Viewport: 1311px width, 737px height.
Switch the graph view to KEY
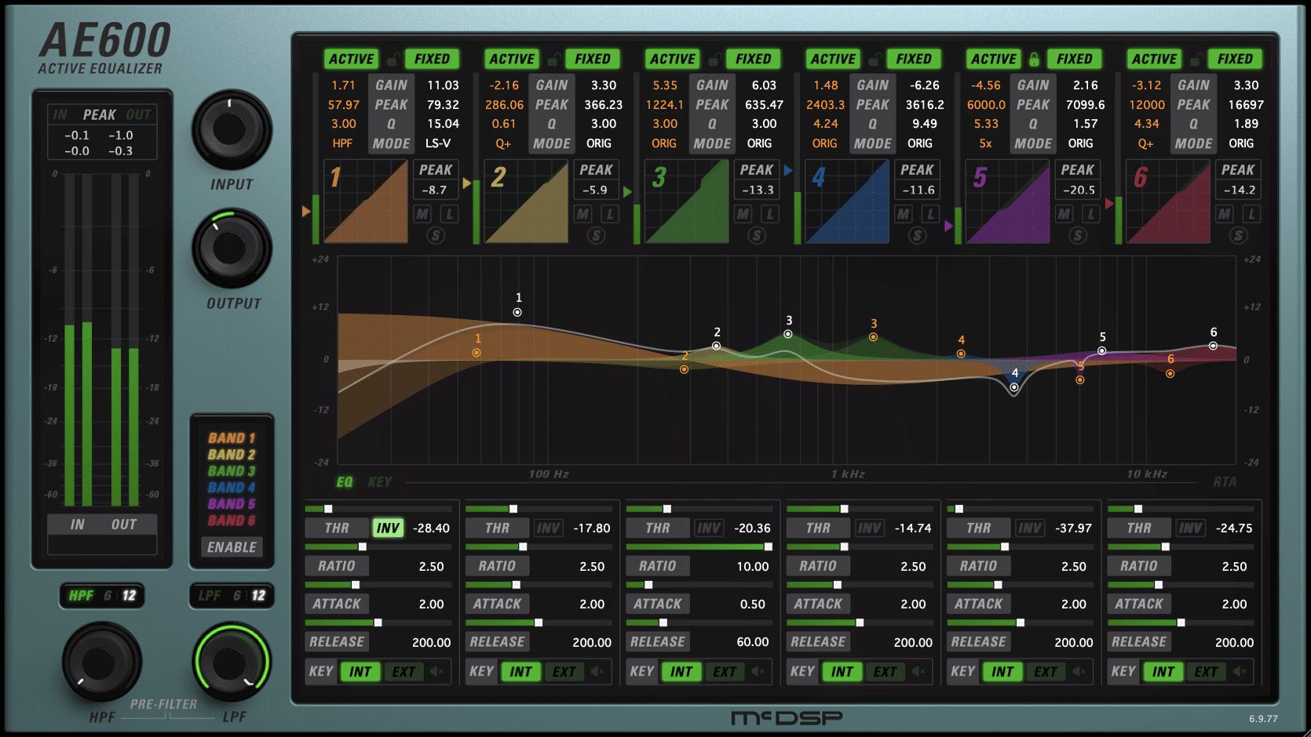(379, 482)
